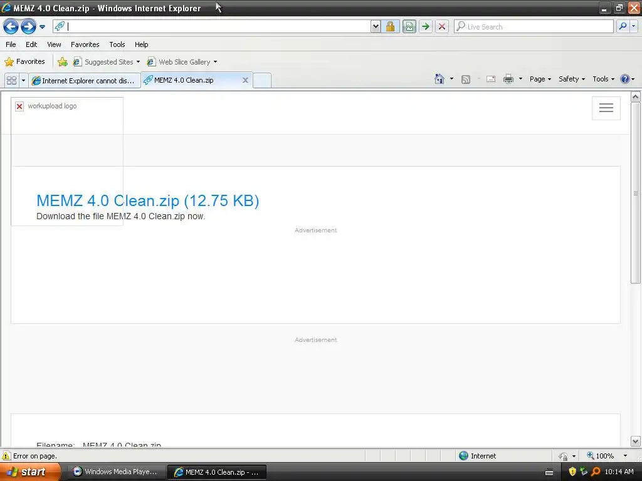Click the on-screen keyboard tray icon
The height and width of the screenshot is (481, 642).
[x=549, y=472]
